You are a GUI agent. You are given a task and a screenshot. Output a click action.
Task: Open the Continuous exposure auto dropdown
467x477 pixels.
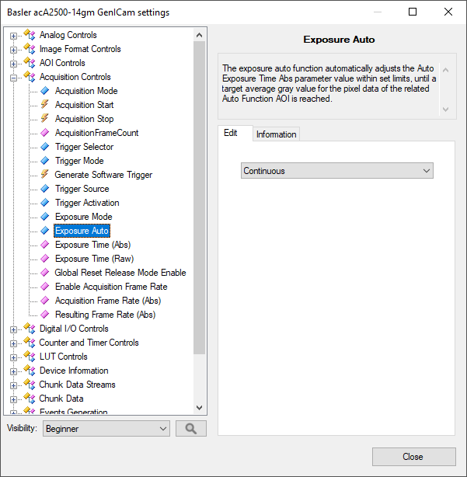[x=336, y=171]
